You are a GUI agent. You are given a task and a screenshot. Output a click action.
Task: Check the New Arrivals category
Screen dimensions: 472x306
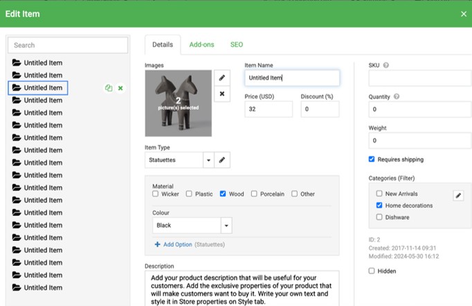click(379, 194)
